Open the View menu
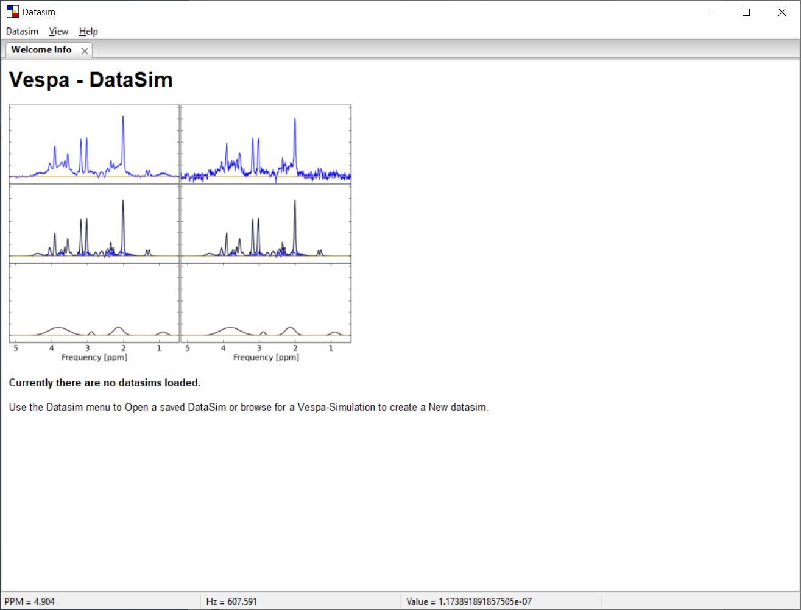The width and height of the screenshot is (801, 610). pos(58,31)
